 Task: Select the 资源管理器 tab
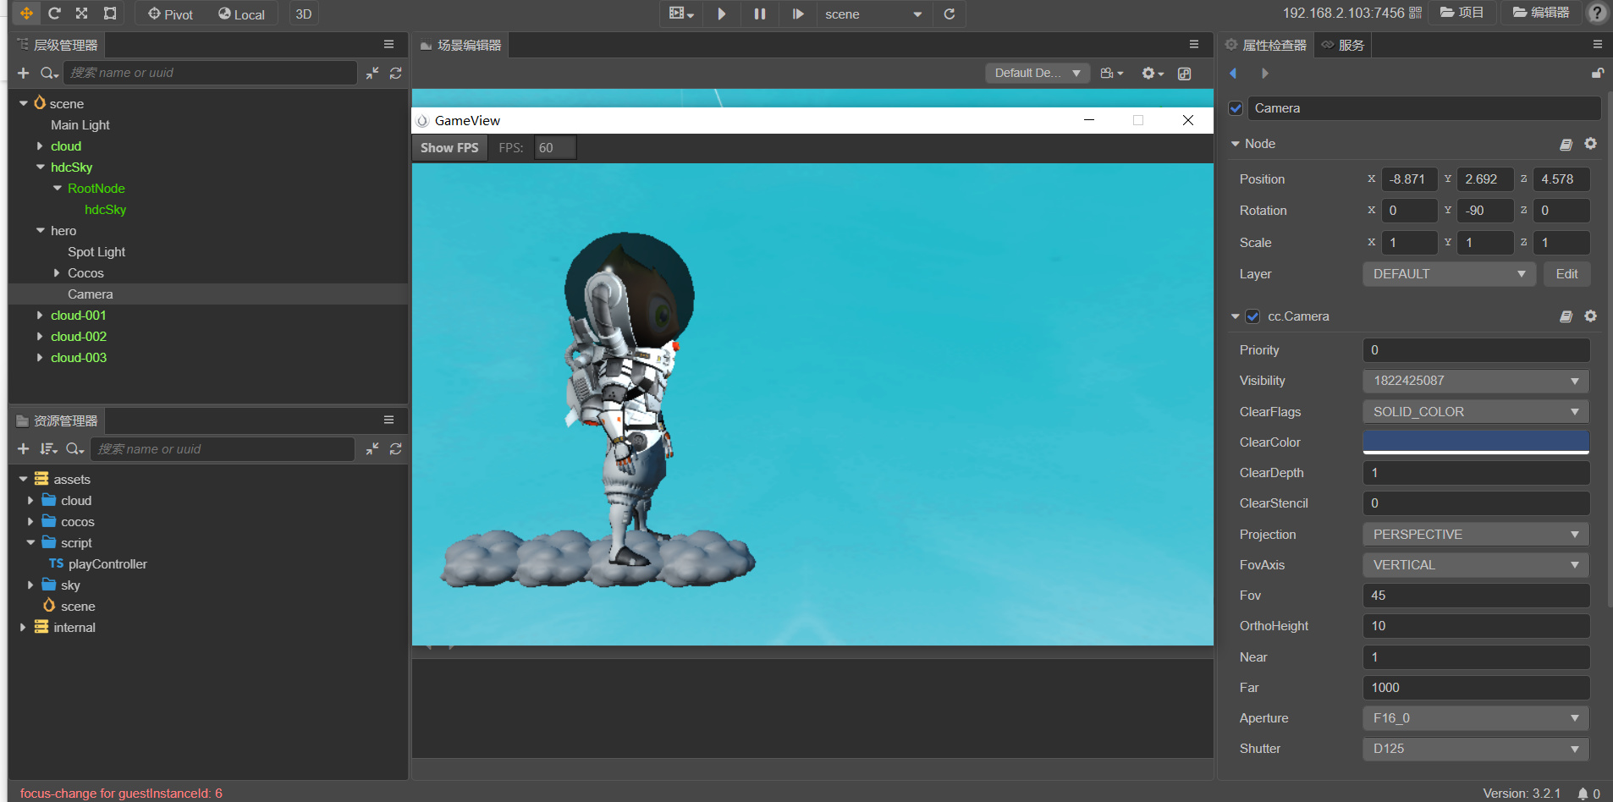click(58, 420)
